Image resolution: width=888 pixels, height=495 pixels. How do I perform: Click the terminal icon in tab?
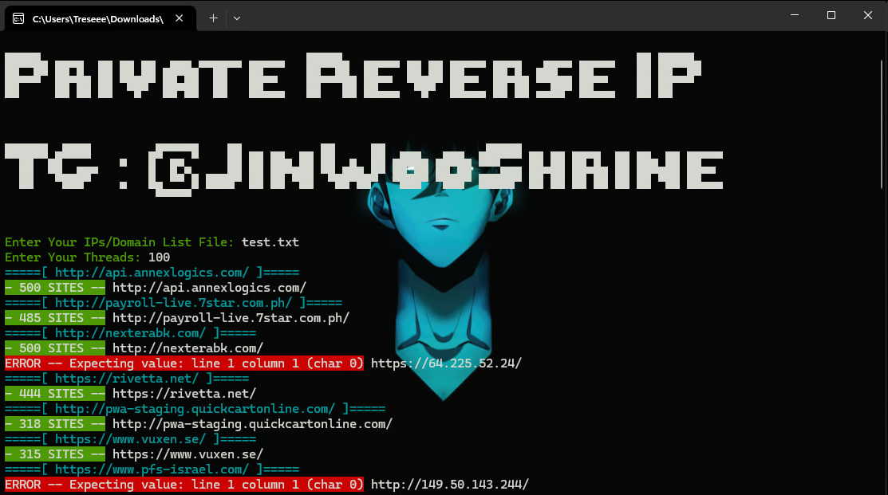coord(18,18)
